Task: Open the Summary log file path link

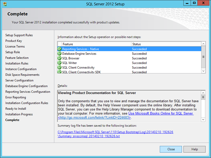Action: click(x=115, y=134)
